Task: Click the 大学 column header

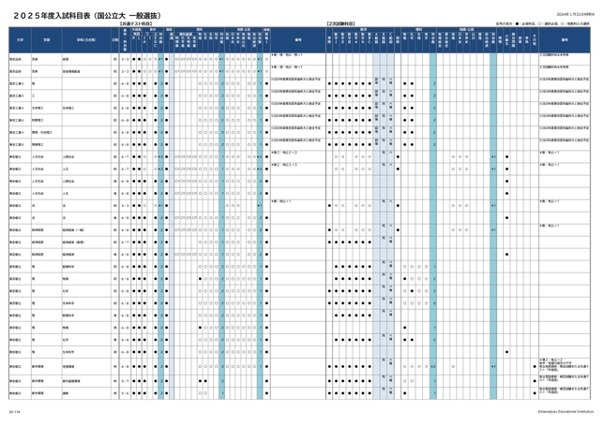Action: click(x=19, y=40)
